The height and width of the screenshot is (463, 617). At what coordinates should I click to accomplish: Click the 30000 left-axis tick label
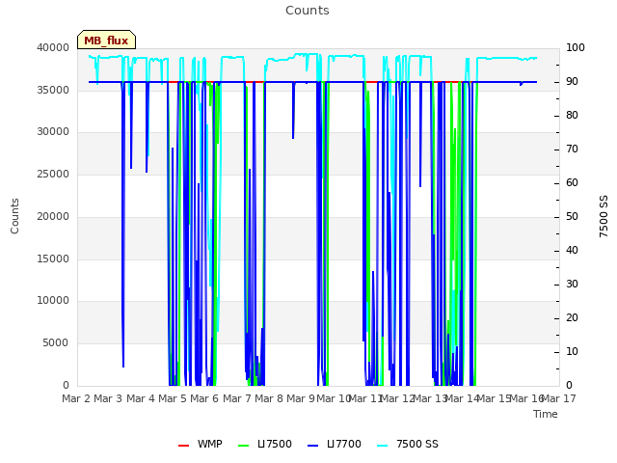coord(53,132)
